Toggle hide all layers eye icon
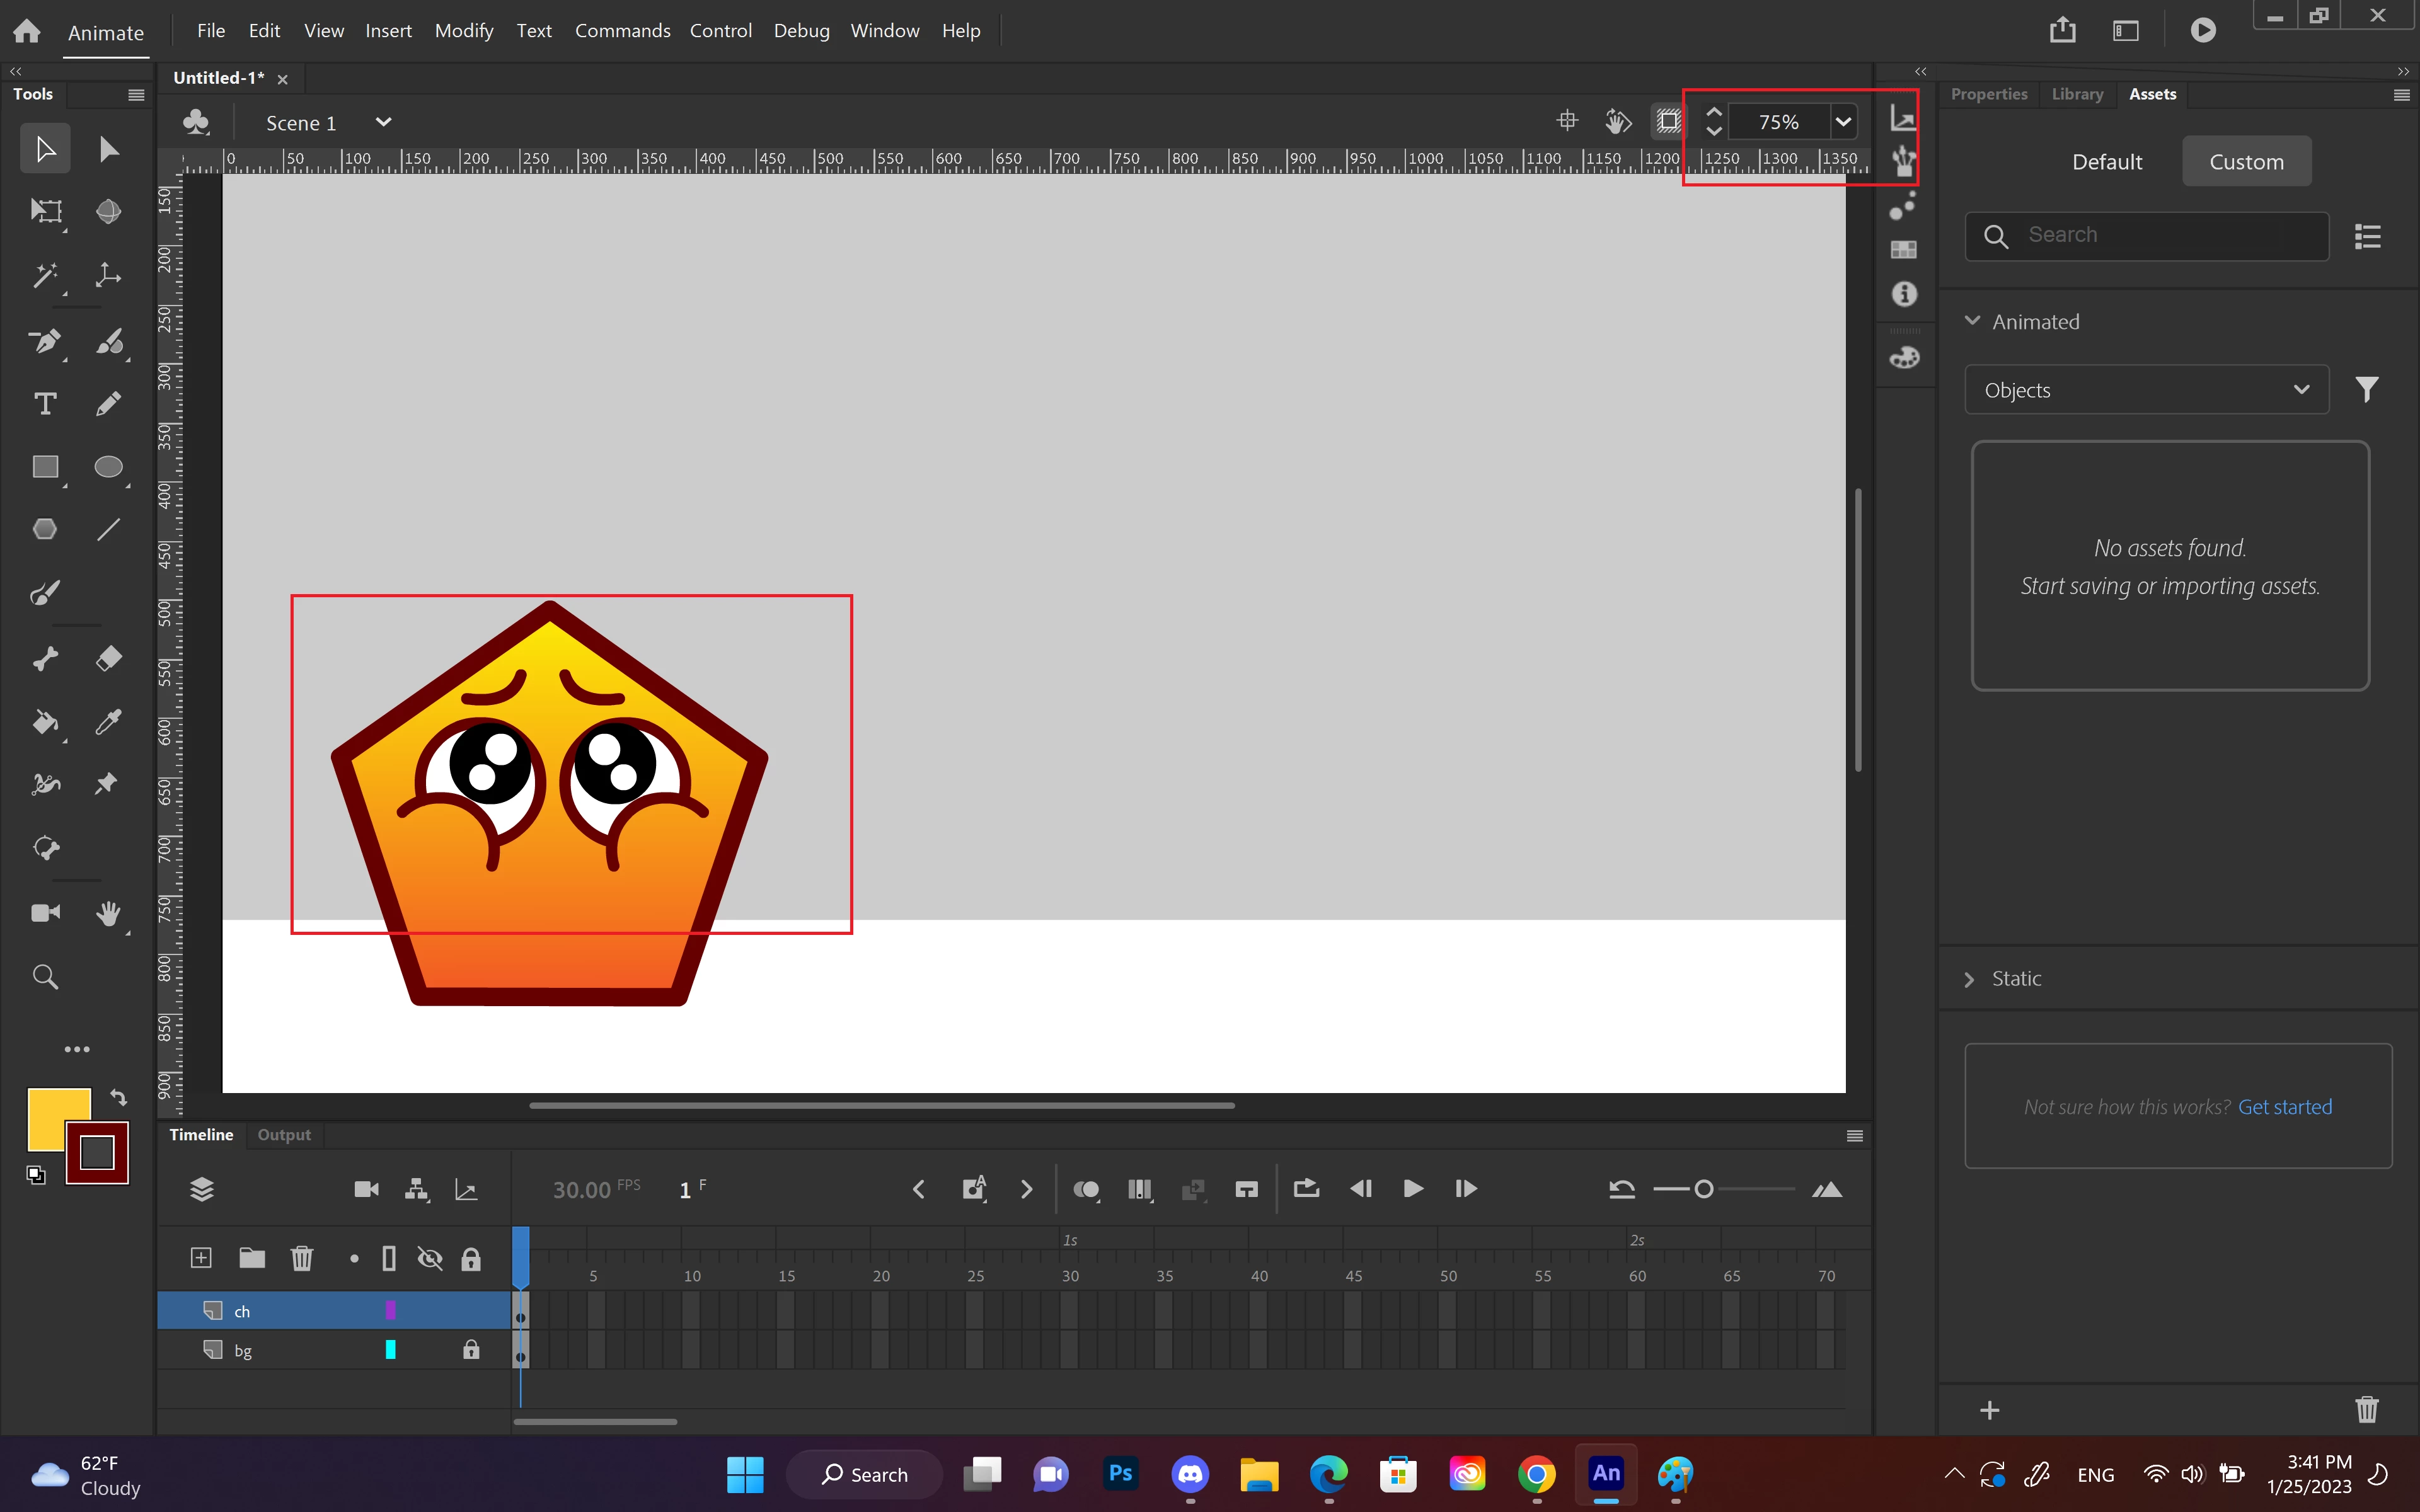Screen dimensions: 2420x1512 point(430,1259)
